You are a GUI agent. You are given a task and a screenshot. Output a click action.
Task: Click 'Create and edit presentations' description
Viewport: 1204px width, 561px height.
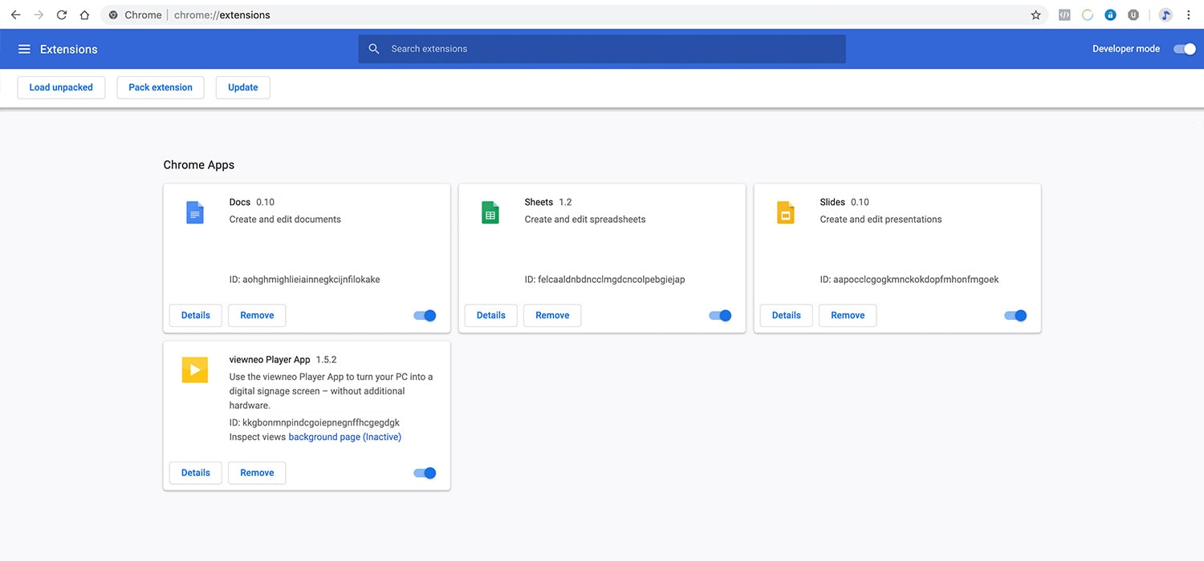tap(881, 219)
